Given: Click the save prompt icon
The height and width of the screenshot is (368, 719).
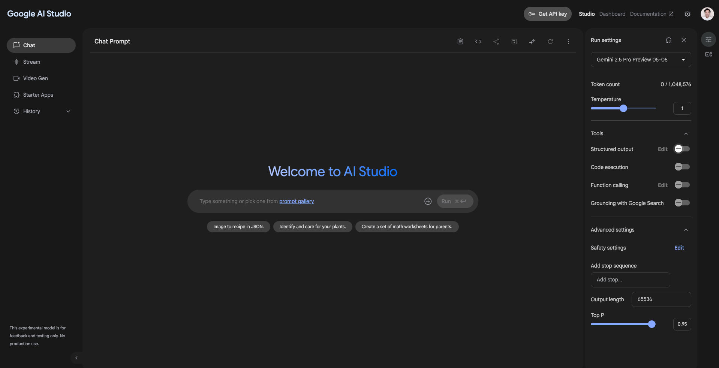Looking at the screenshot, I should coord(514,42).
